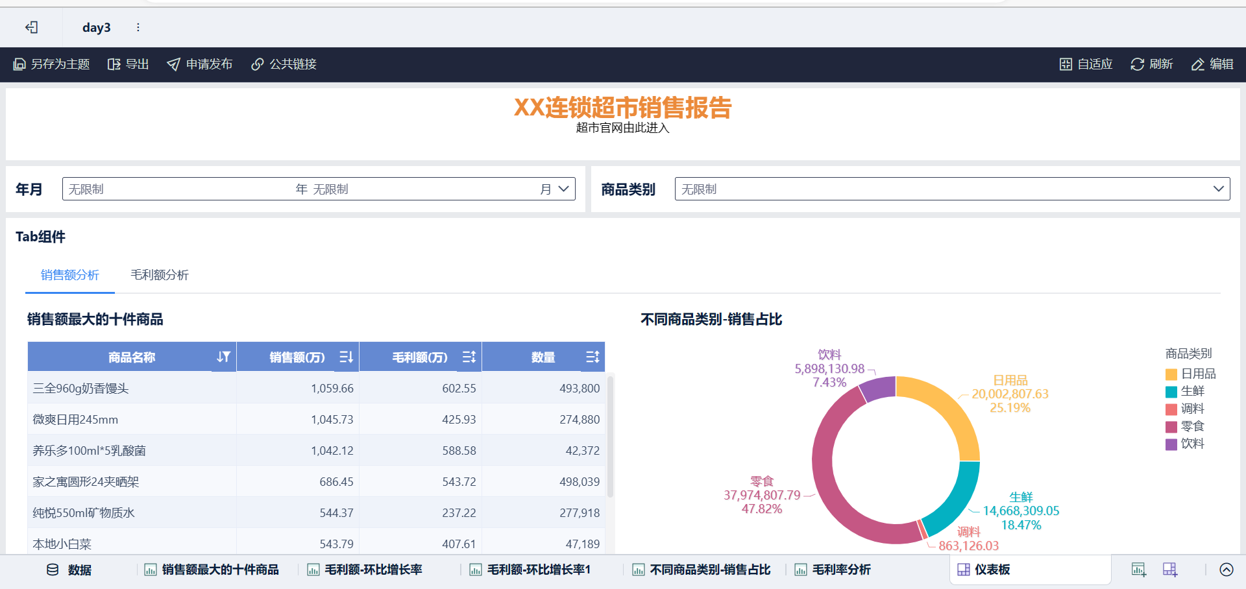Image resolution: width=1246 pixels, height=589 pixels.
Task: Open the 毛利率分析 bottom tab
Action: [x=840, y=570]
